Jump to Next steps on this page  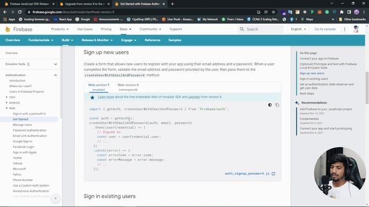(x=307, y=94)
